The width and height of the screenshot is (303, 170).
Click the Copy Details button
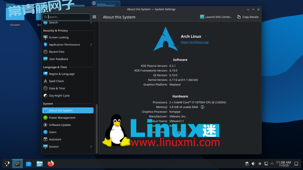[248, 17]
